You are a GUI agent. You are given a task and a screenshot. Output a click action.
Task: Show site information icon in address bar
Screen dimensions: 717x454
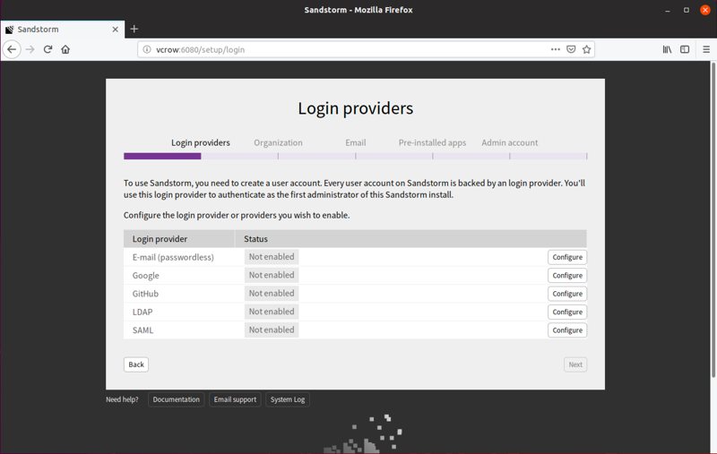pos(147,49)
